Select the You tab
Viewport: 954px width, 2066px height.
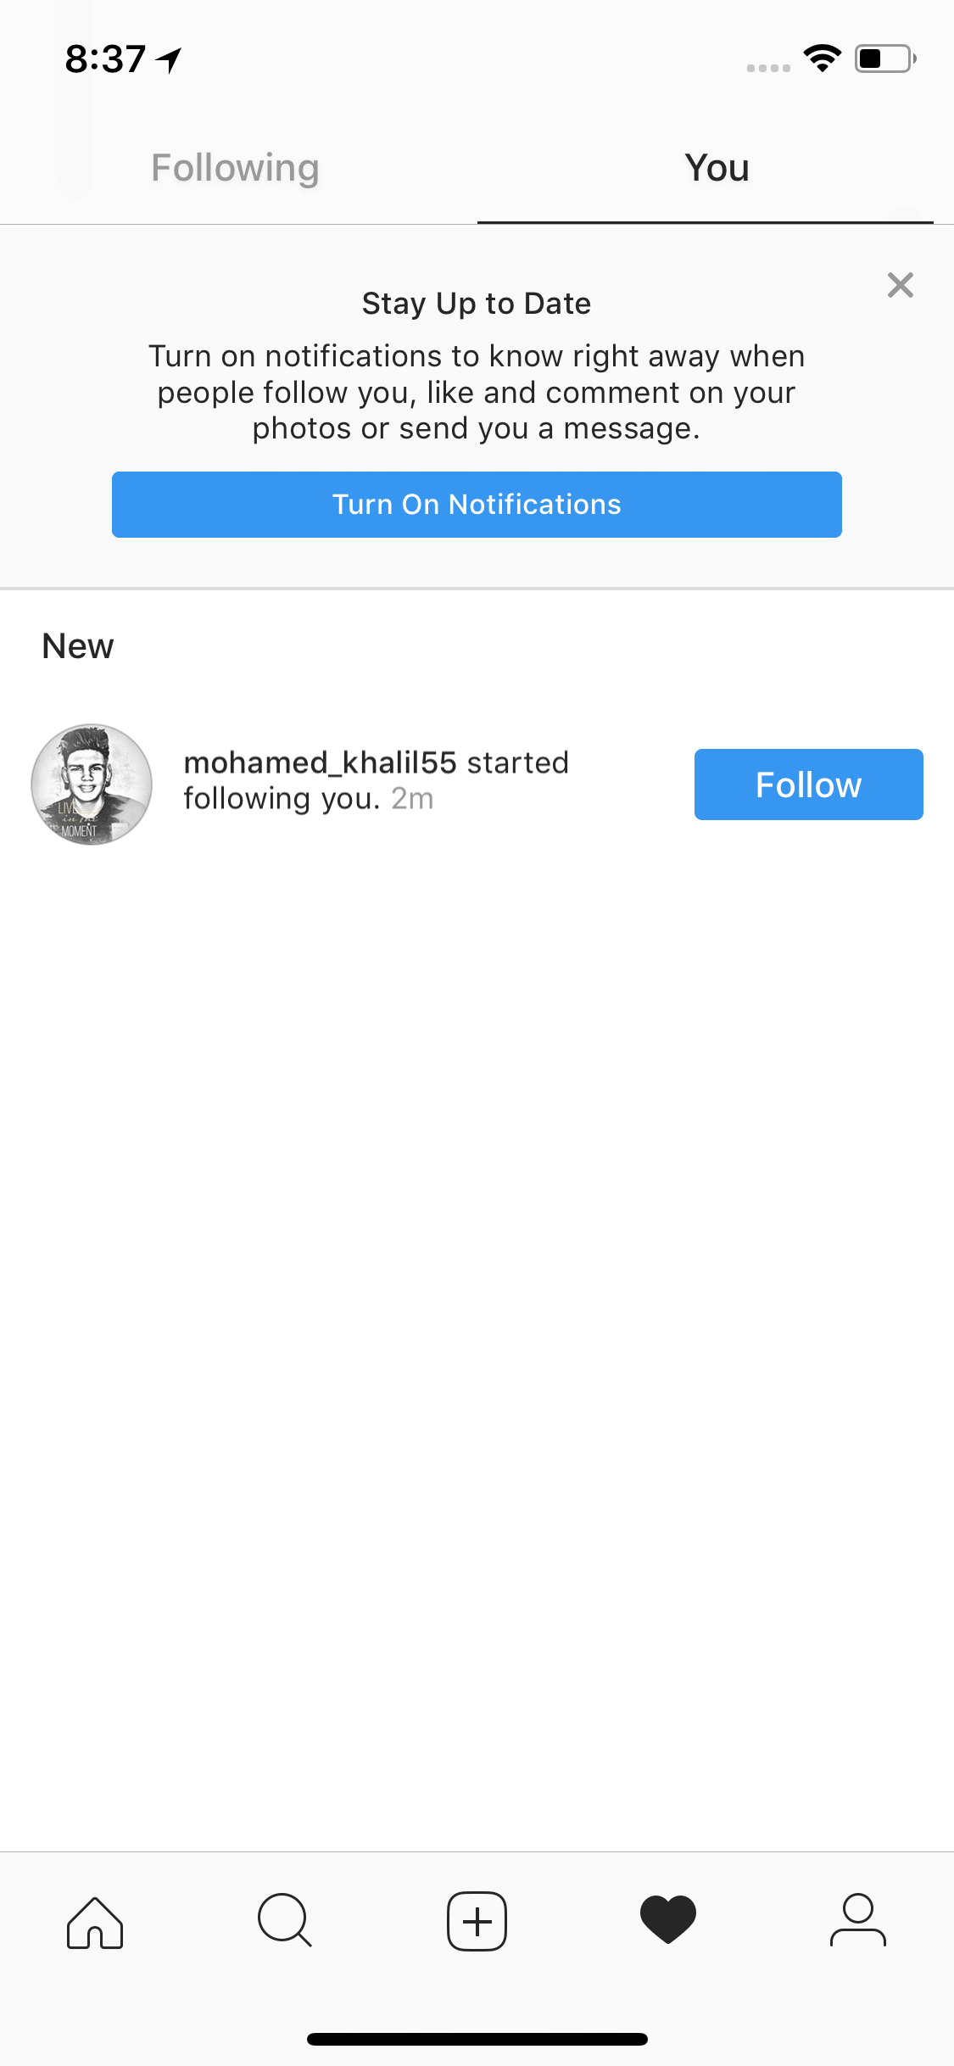click(x=717, y=168)
